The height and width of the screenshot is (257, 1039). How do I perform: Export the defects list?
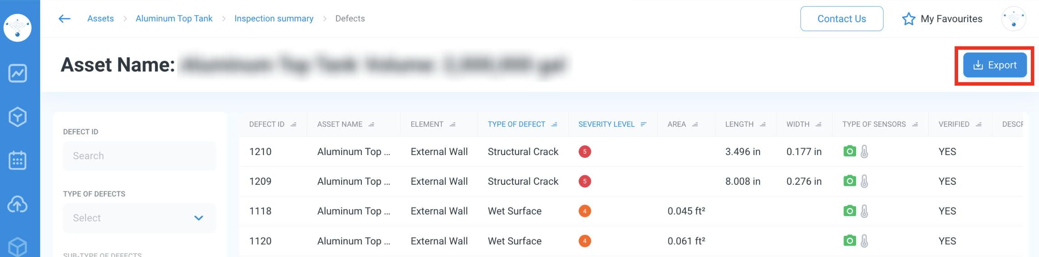click(x=995, y=65)
